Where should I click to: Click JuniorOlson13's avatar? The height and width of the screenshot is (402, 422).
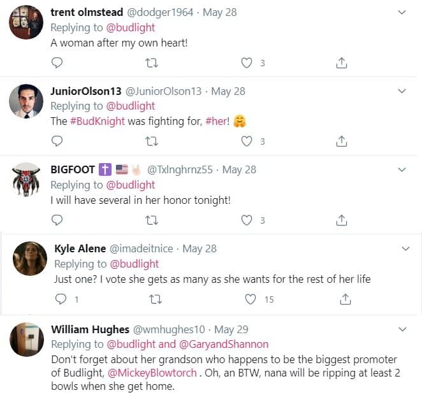point(27,101)
